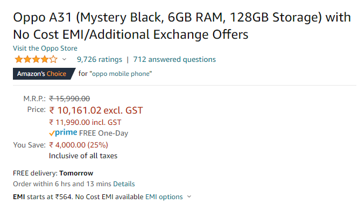Click the Oppo A31 product title
Image resolution: width=359 pixels, height=204 pixels.
(x=182, y=26)
